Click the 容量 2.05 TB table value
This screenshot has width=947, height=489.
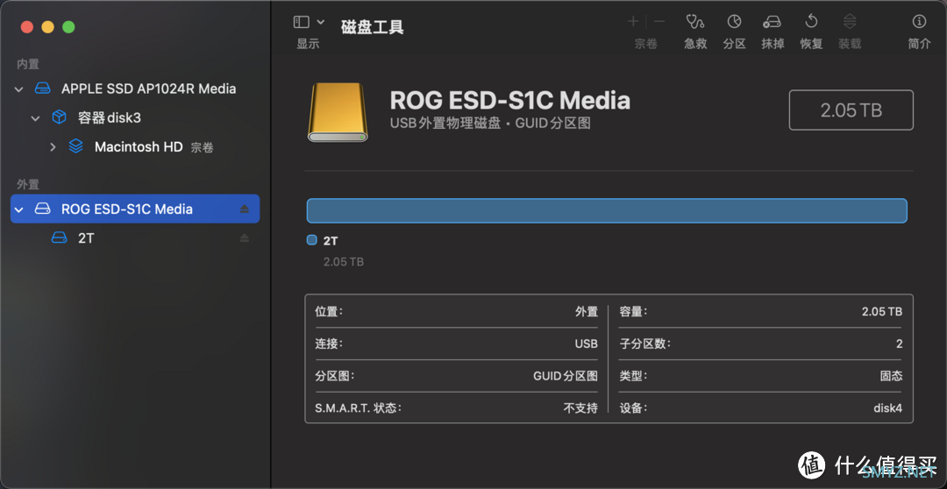click(882, 312)
